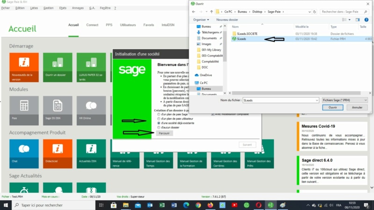
Task: Open the view options dropdown arrow
Action: (x=349, y=20)
